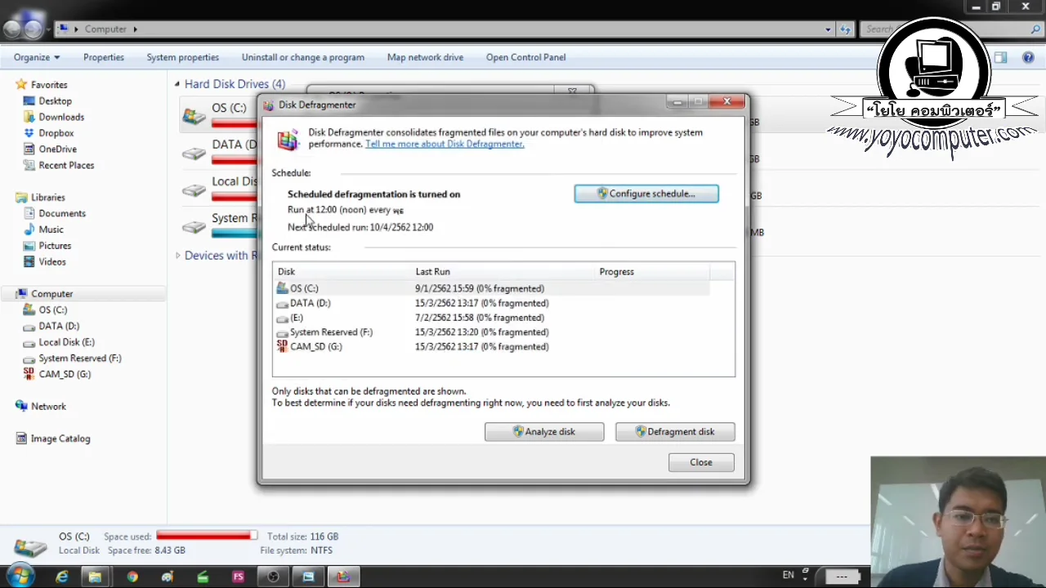
Task: Collapse the Hard Disk Drives (4) section
Action: click(x=177, y=84)
